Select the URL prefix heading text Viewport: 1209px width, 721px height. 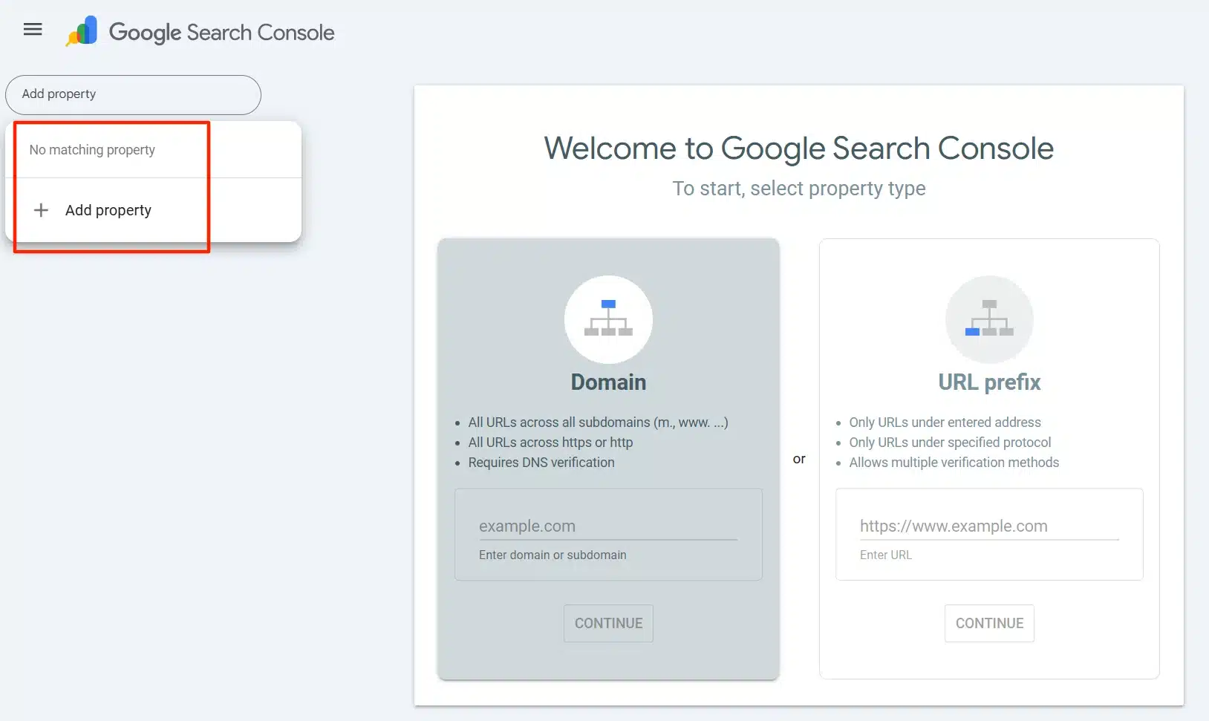[989, 382]
